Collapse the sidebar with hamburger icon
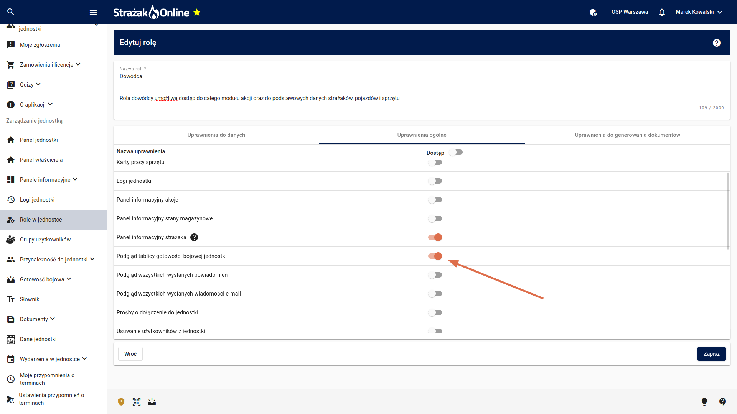This screenshot has width=737, height=414. pyautogui.click(x=93, y=12)
